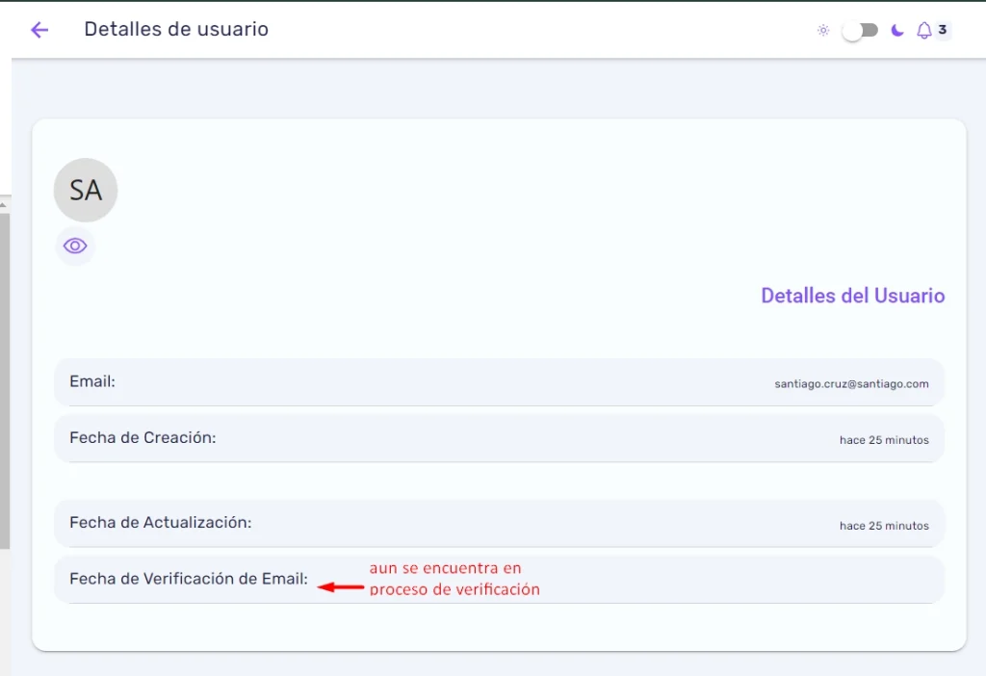
Task: Click the Fecha de Creación: label
Action: [143, 438]
